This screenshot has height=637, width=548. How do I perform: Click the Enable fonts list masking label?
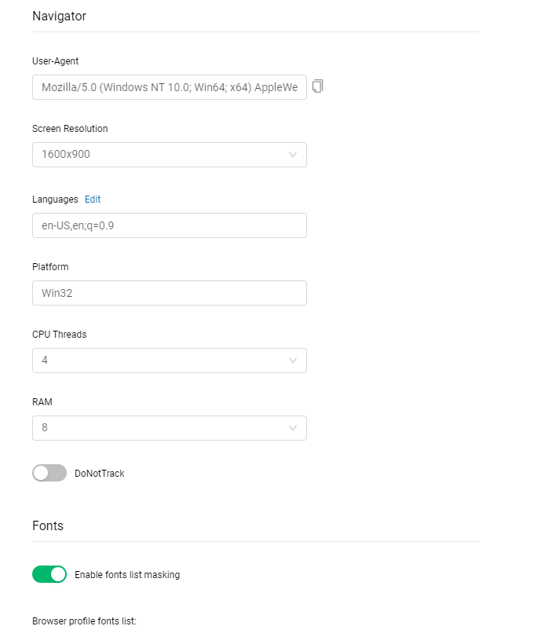[127, 574]
